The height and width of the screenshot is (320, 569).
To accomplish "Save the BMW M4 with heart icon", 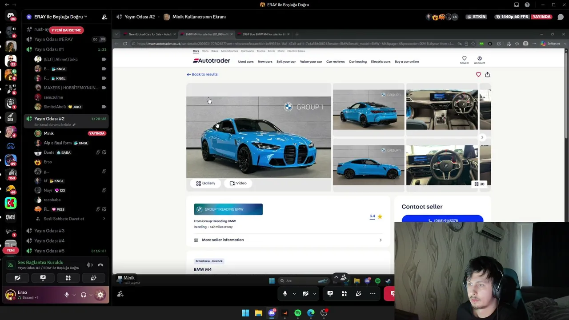I will [478, 75].
